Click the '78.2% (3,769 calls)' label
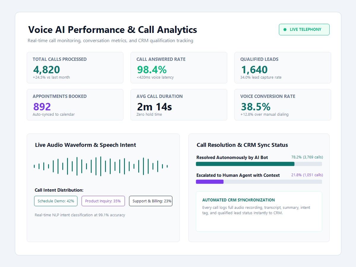This screenshot has height=267, width=356. coord(307,157)
